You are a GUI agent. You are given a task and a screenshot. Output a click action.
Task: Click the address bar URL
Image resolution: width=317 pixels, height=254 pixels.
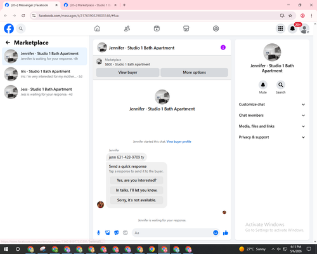(x=79, y=16)
